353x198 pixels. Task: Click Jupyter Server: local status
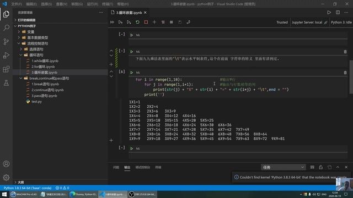pyautogui.click(x=309, y=22)
